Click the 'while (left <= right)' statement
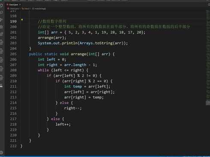The width and height of the screenshot is (210, 157). [63, 70]
